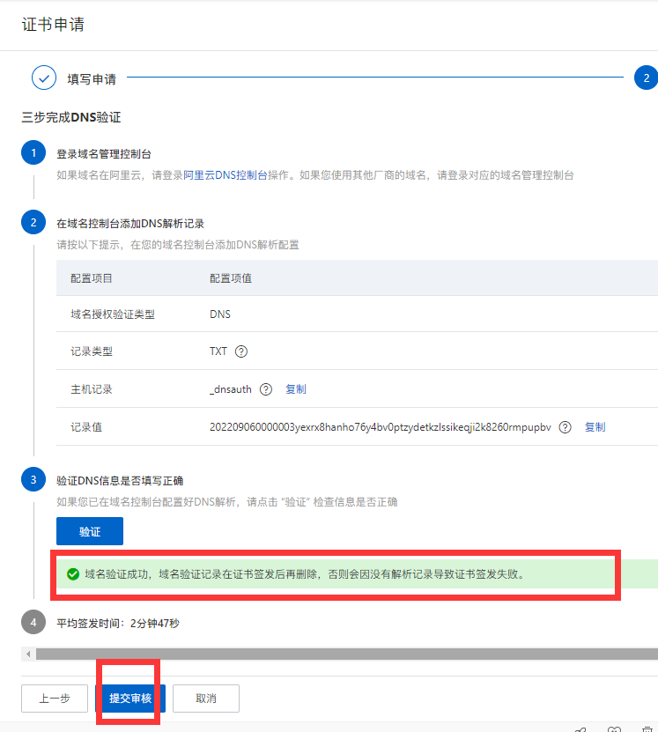Click the horizontal scrollbar track

point(344,654)
